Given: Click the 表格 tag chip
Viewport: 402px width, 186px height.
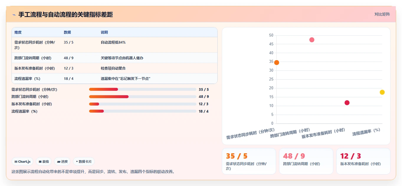Looking at the screenshot, I should pyautogui.click(x=44, y=162).
